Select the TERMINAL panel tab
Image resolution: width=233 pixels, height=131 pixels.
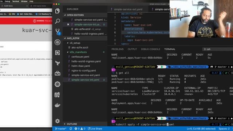pyautogui.click(x=170, y=49)
